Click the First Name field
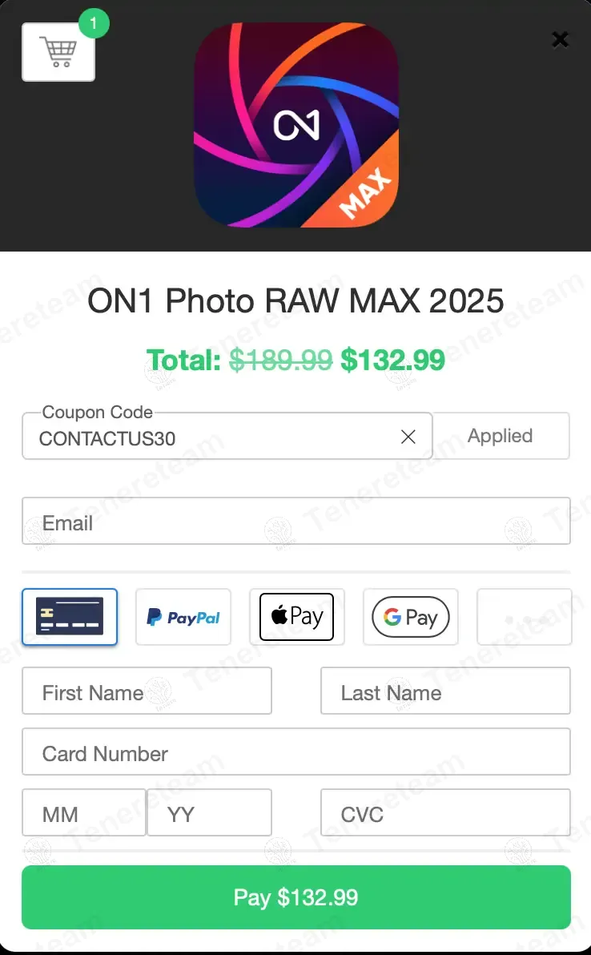 [x=147, y=691]
